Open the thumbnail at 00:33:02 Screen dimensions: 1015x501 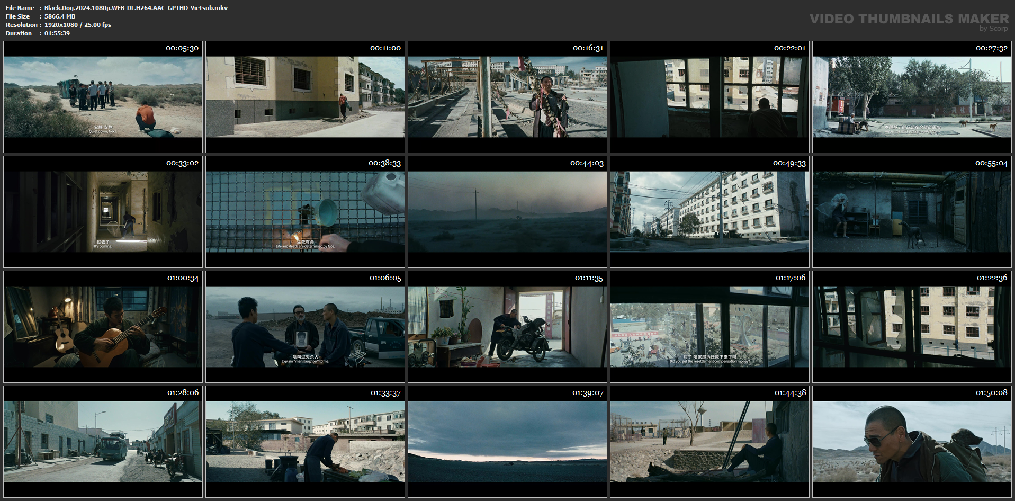pyautogui.click(x=103, y=212)
